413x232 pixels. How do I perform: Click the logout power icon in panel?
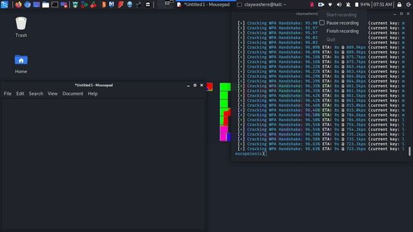[x=408, y=5]
